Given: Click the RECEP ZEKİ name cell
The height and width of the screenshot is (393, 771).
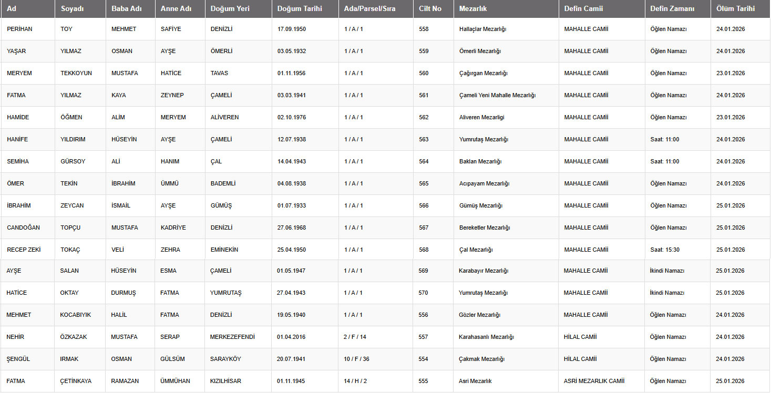Looking at the screenshot, I should (24, 250).
